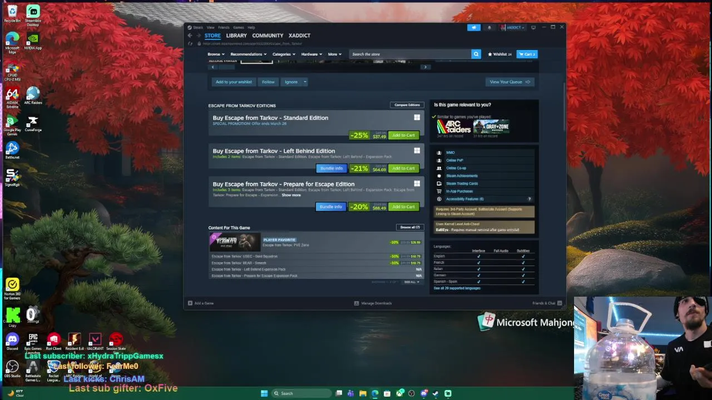Screen dimensions: 712x400
Task: Click Browse all (7) content button
Action: pyautogui.click(x=410, y=227)
